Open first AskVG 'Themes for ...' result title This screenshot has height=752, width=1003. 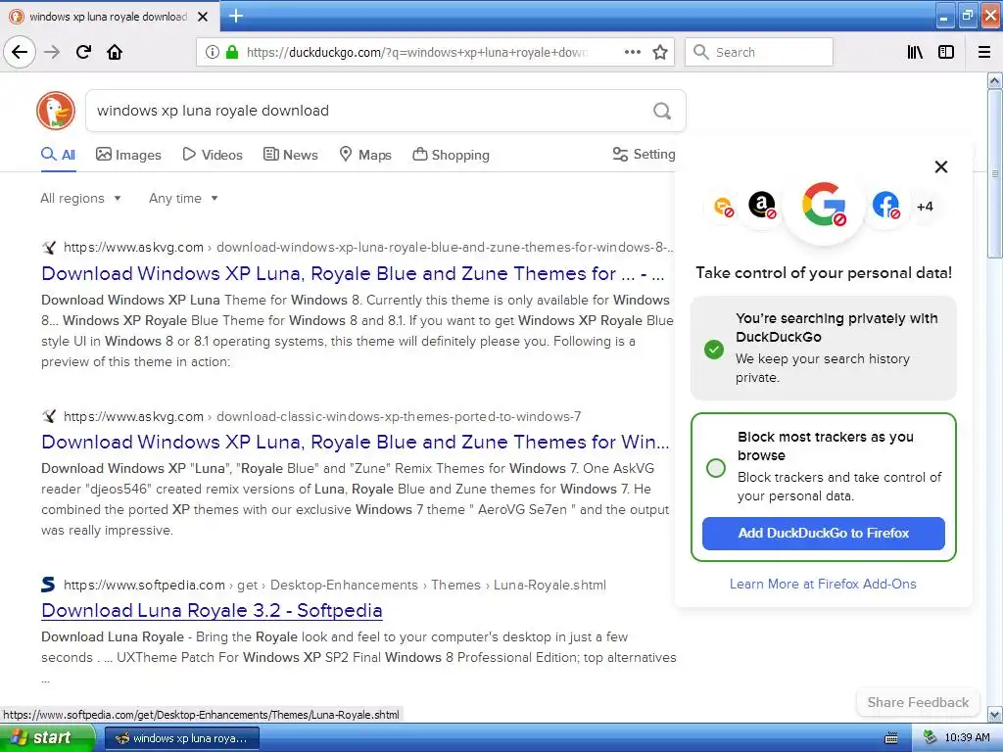click(x=353, y=274)
